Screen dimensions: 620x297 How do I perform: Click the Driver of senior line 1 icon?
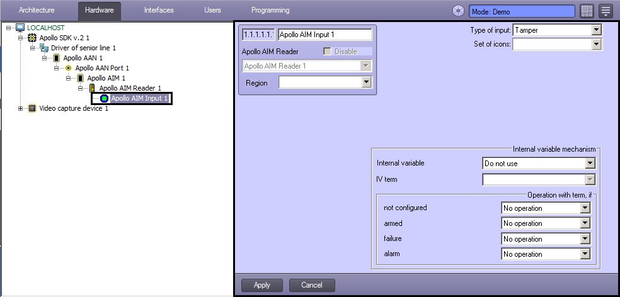pyautogui.click(x=44, y=48)
